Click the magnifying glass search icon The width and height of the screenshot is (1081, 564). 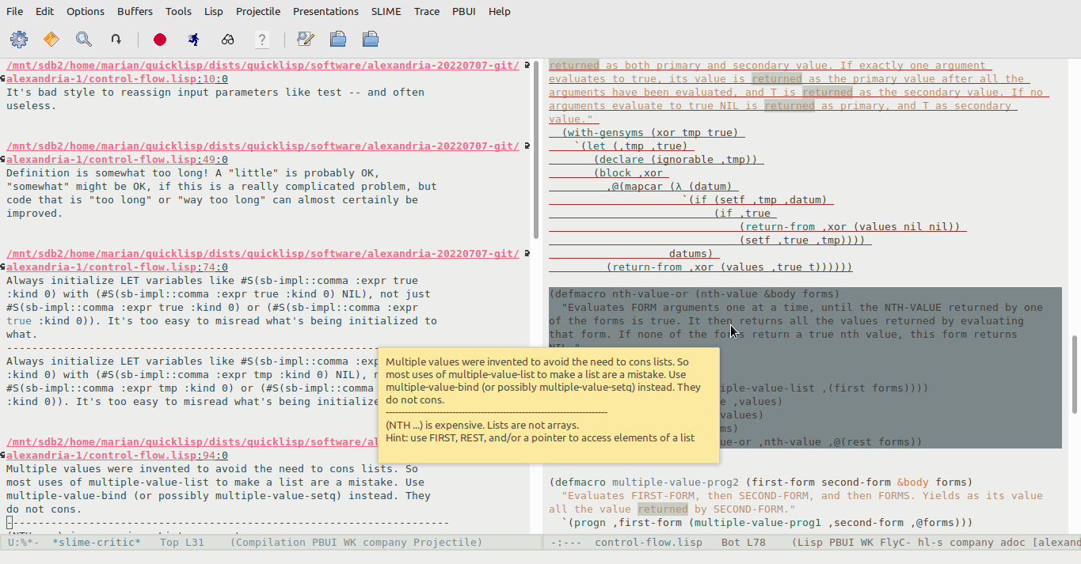84,39
